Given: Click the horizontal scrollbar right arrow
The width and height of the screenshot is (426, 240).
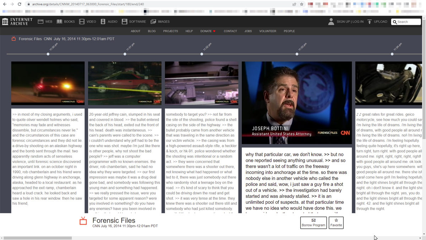Looking at the screenshot, I should point(420,238).
